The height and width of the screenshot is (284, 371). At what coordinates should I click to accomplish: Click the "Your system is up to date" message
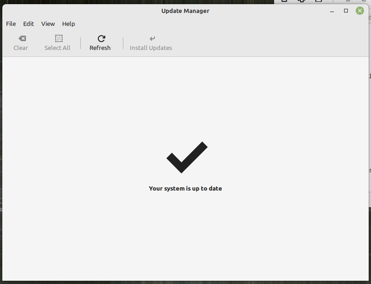point(185,188)
